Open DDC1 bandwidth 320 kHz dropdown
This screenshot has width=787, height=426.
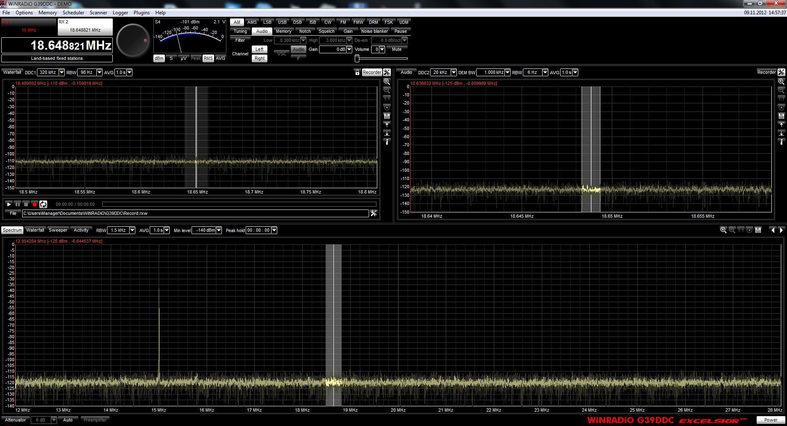[62, 72]
